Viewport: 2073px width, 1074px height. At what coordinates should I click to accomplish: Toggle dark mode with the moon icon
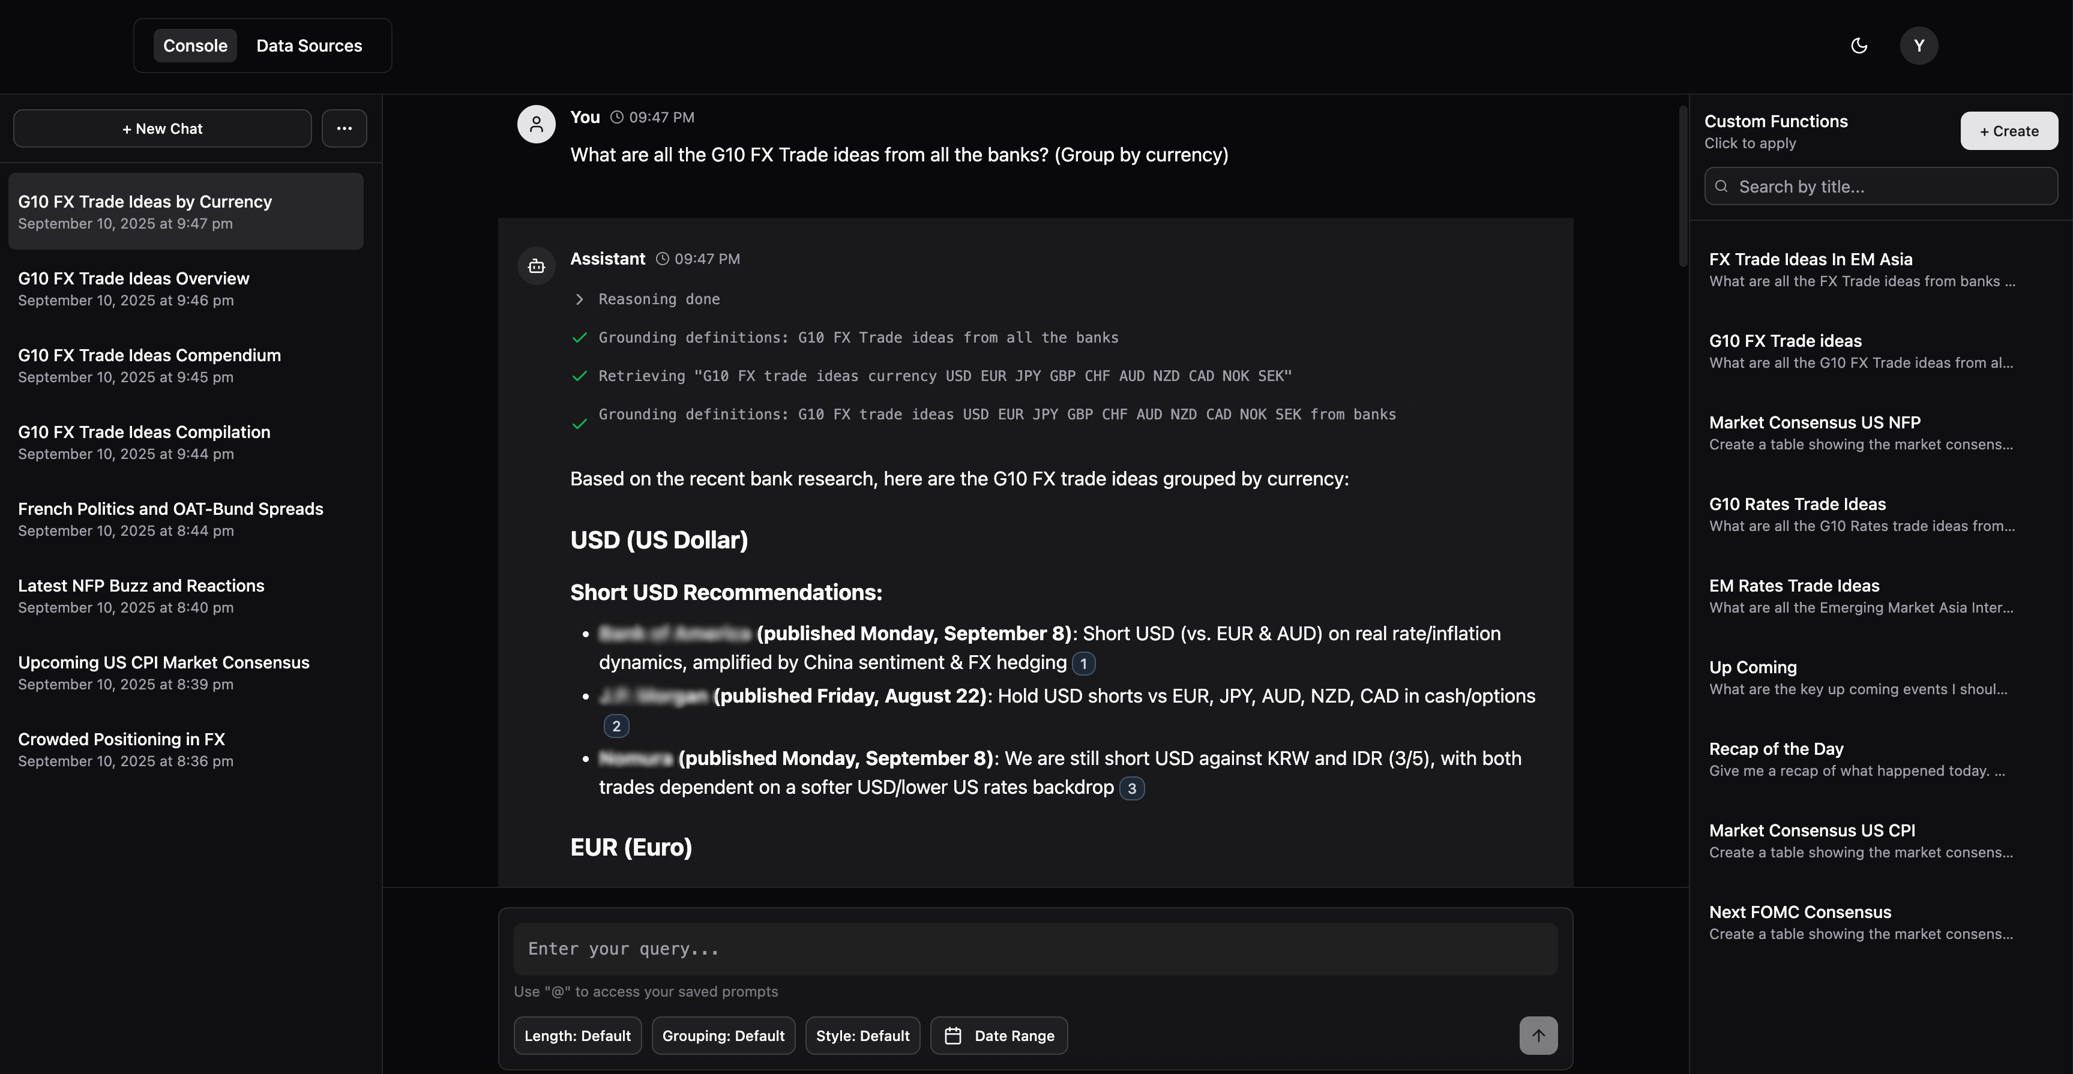click(1859, 45)
